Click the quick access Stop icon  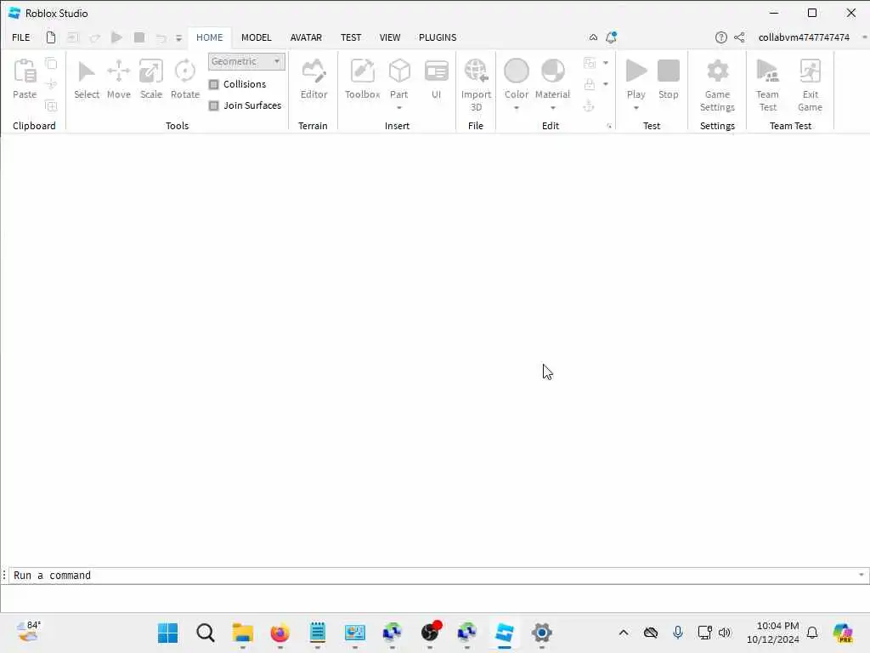(139, 37)
